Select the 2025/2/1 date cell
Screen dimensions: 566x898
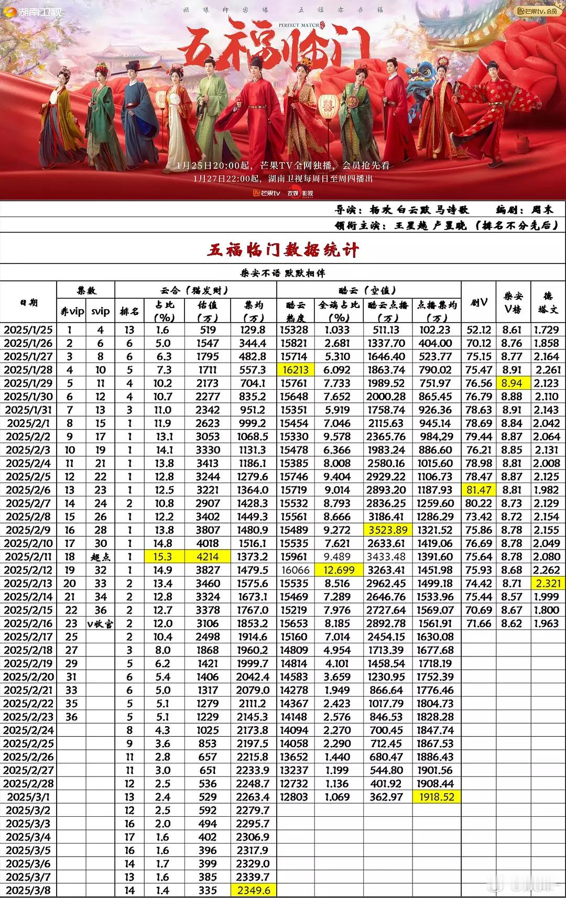[x=28, y=423]
